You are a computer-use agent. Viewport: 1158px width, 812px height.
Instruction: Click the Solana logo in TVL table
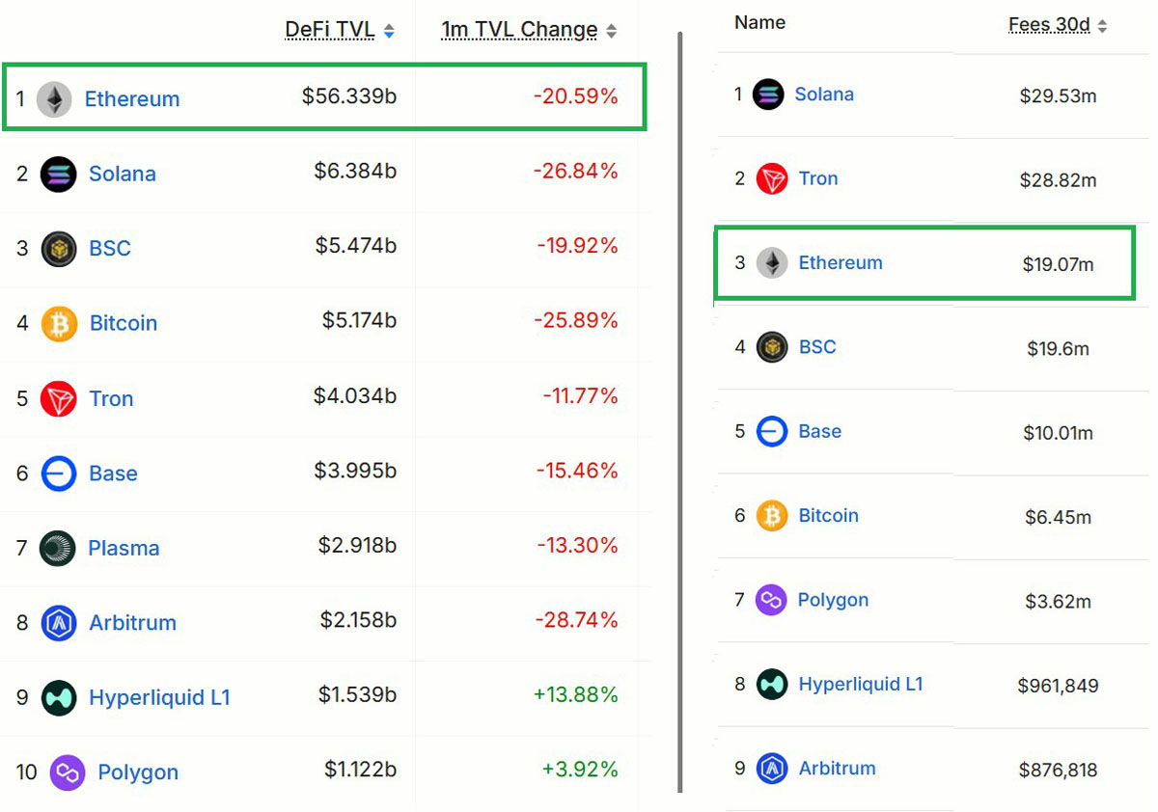(x=58, y=175)
